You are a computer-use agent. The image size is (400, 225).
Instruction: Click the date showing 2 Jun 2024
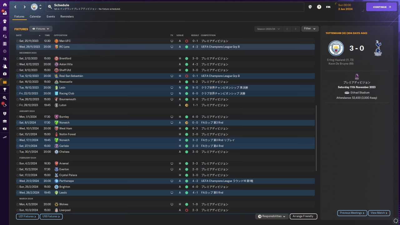click(345, 9)
